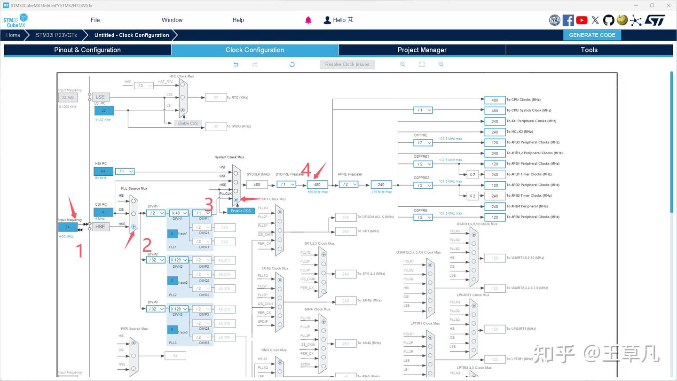The image size is (677, 381).
Task: Reset clock configuration with the circular refresh icon
Action: tap(292, 64)
